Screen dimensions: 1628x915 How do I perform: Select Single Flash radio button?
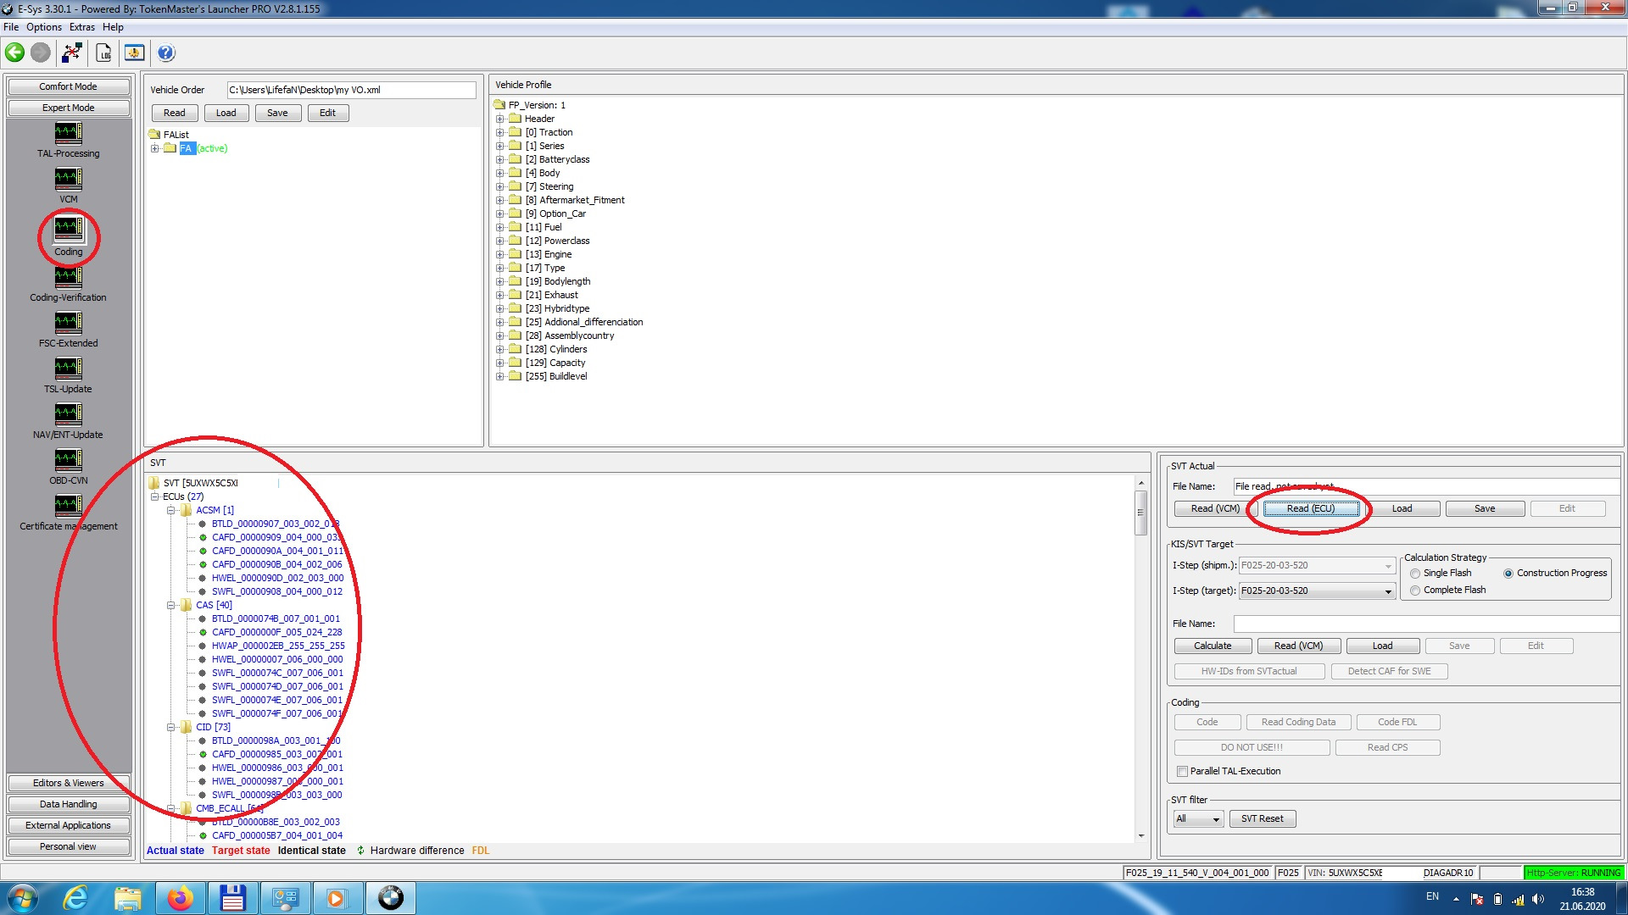pyautogui.click(x=1415, y=571)
